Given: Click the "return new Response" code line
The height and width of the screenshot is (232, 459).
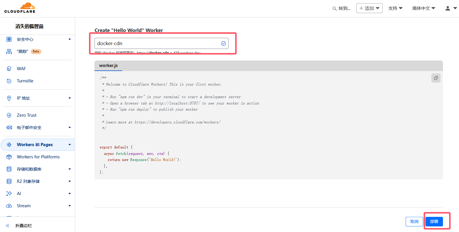Looking at the screenshot, I should [x=144, y=160].
